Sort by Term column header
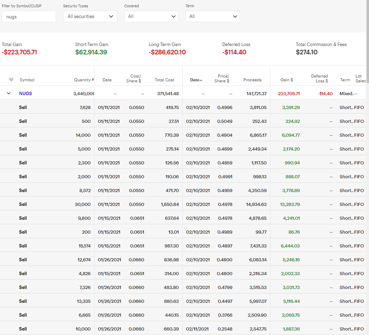This screenshot has height=335, width=369. [345, 80]
